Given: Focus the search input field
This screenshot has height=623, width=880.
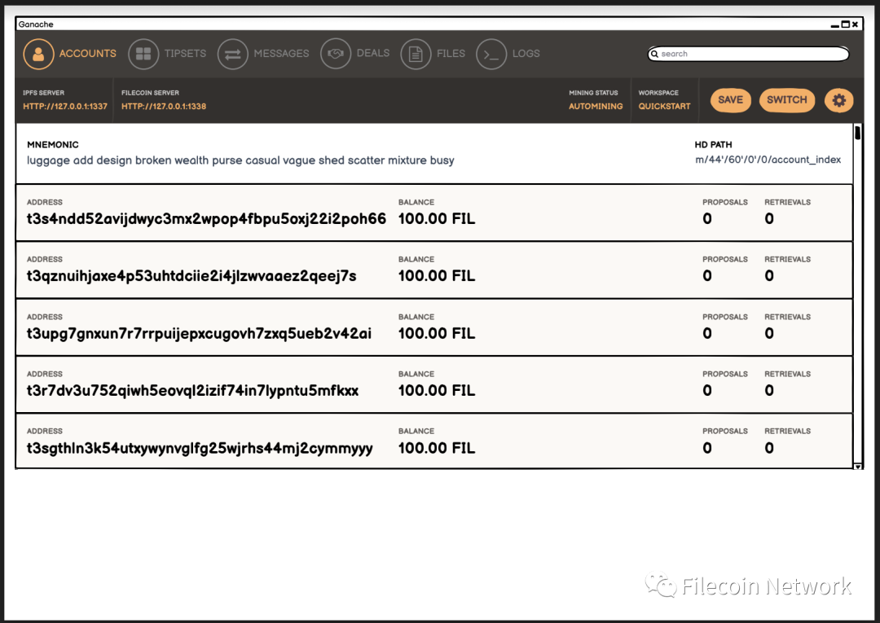Looking at the screenshot, I should [748, 54].
